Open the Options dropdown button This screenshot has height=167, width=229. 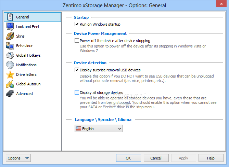18,158
